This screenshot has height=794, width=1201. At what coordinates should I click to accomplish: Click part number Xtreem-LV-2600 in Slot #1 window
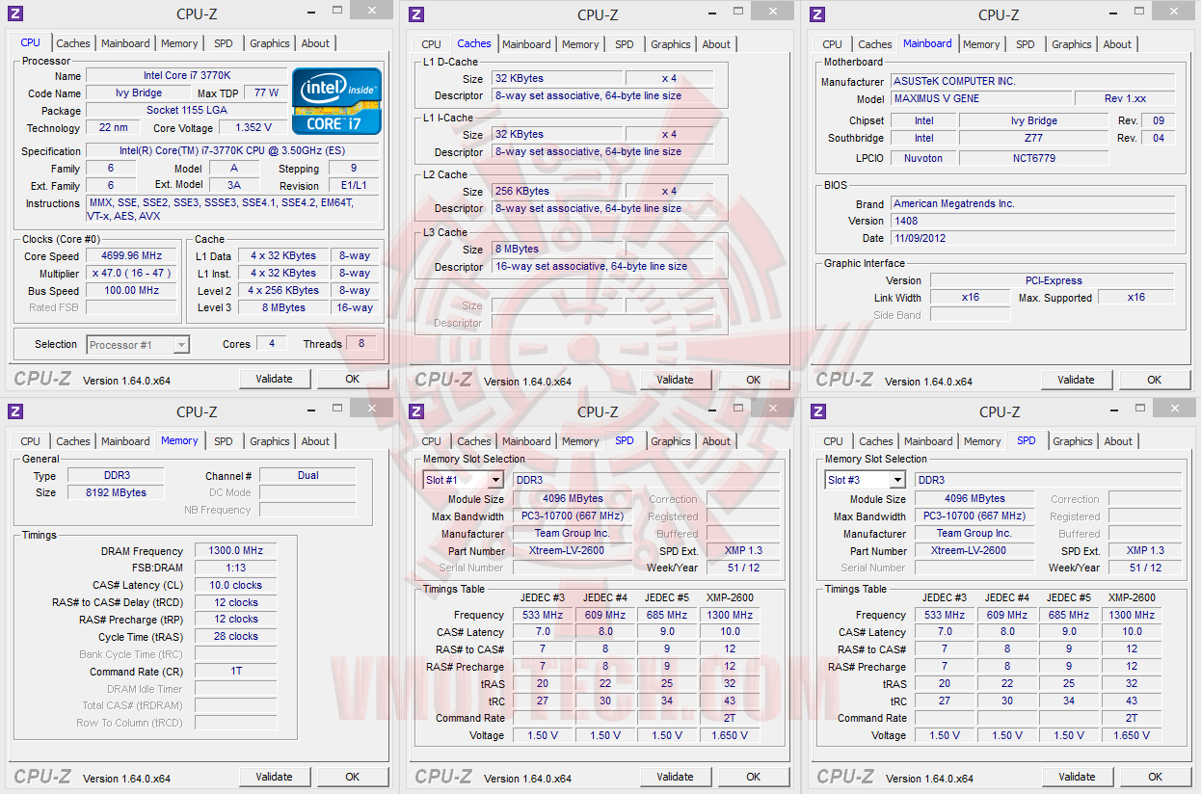click(x=573, y=550)
